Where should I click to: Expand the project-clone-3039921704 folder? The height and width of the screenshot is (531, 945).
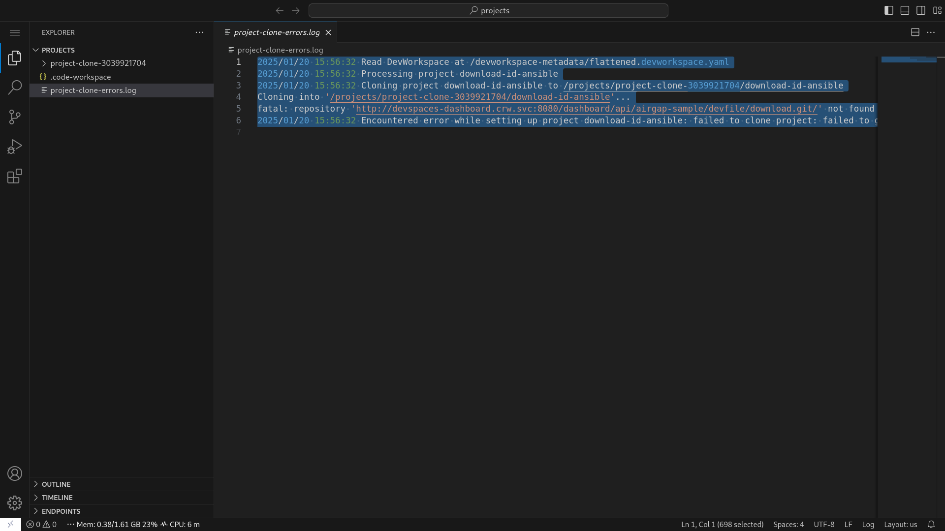pos(98,63)
